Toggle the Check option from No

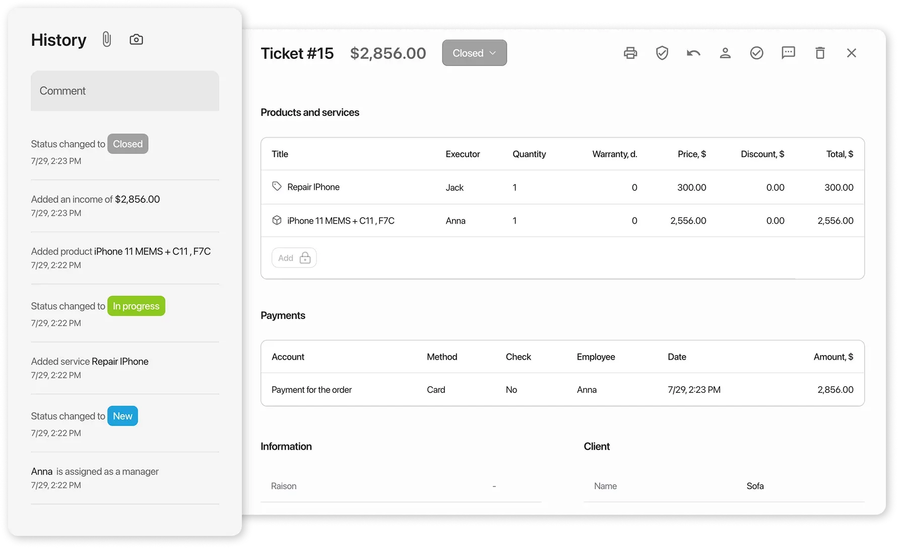tap(511, 389)
